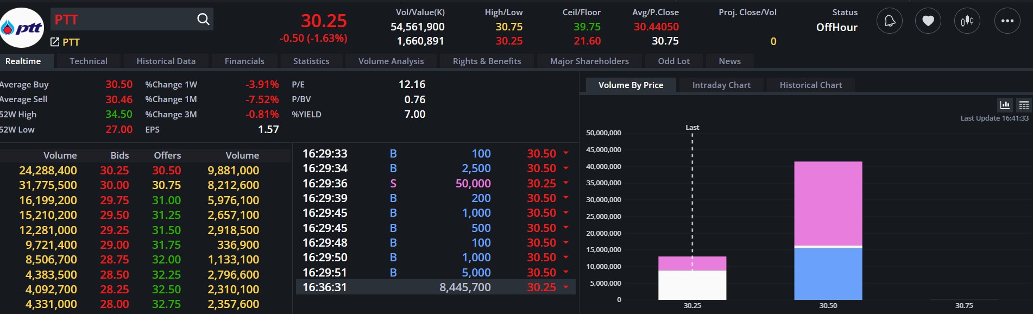The image size is (1033, 314).
Task: Open the Technical tab
Action: [89, 61]
